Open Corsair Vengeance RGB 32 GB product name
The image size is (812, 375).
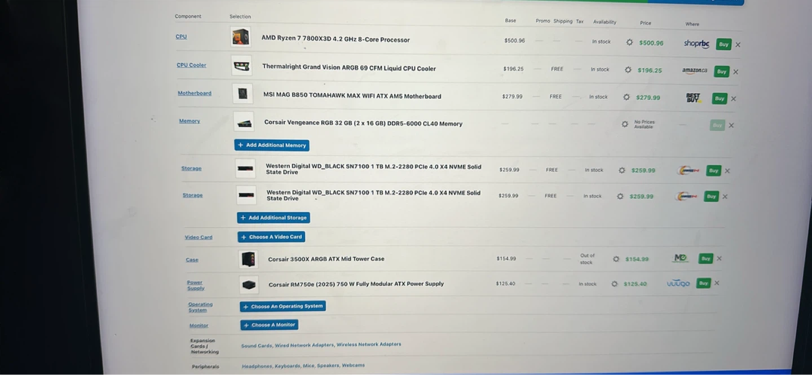(363, 123)
